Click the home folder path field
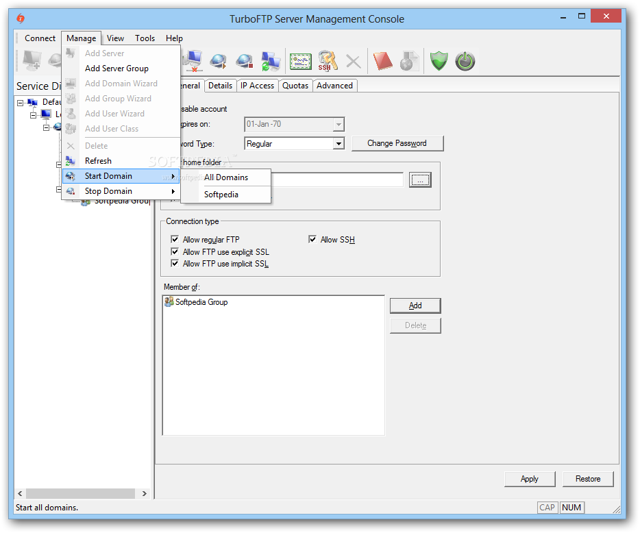The image size is (640, 533). pyautogui.click(x=337, y=179)
